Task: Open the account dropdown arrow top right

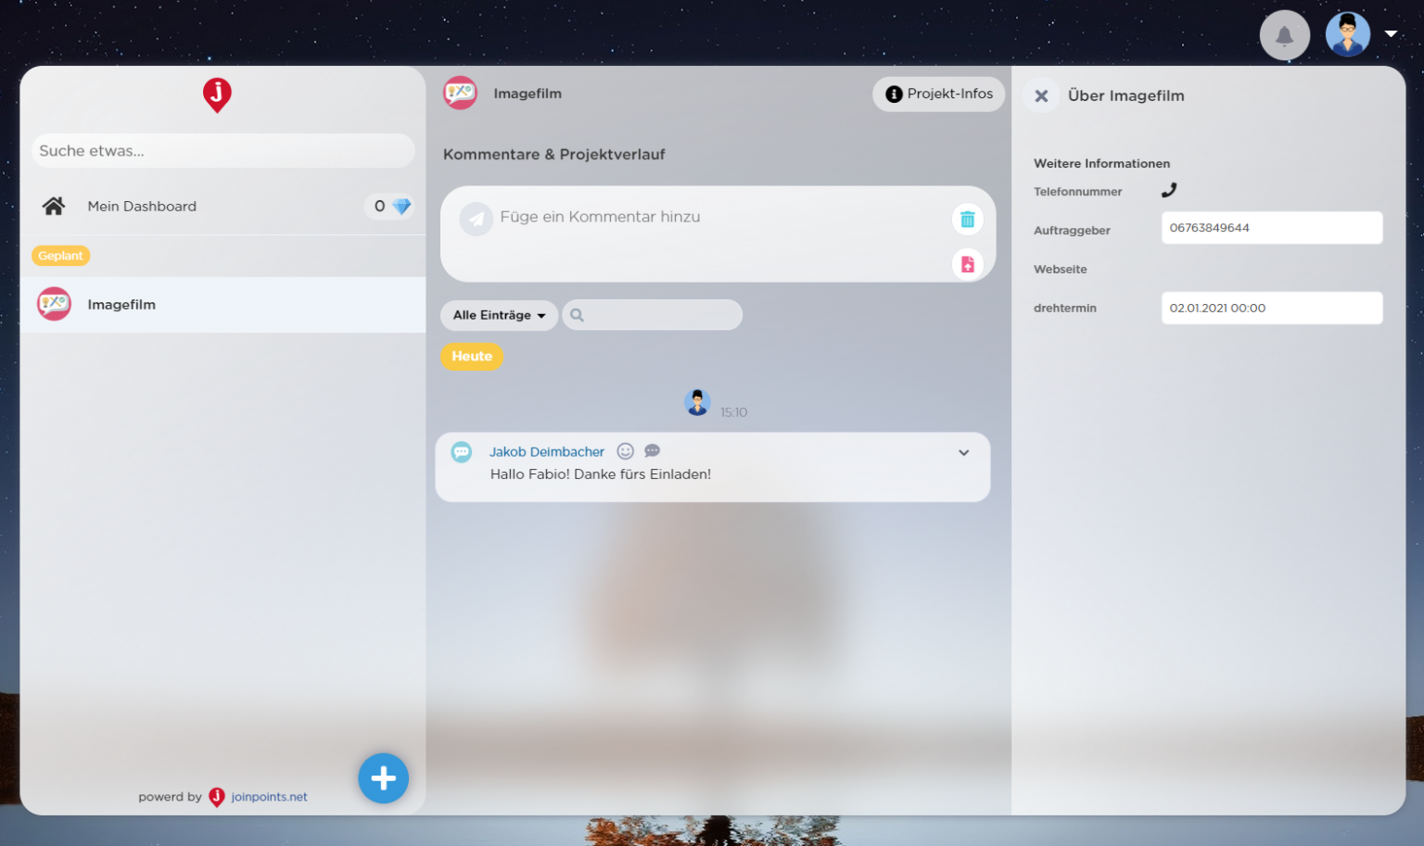Action: 1392,32
